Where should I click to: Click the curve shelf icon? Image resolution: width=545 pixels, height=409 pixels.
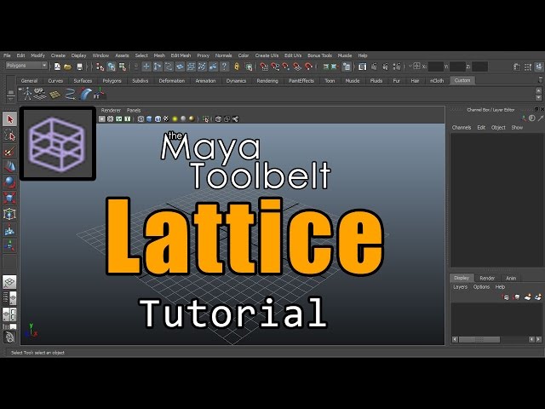tap(70, 94)
